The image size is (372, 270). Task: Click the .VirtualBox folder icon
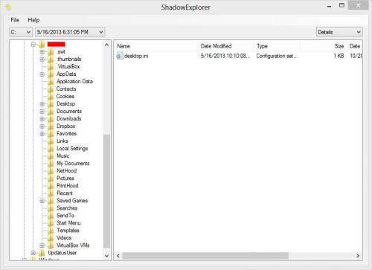pos(51,67)
